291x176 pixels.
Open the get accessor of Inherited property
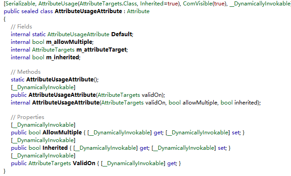pos(144,148)
